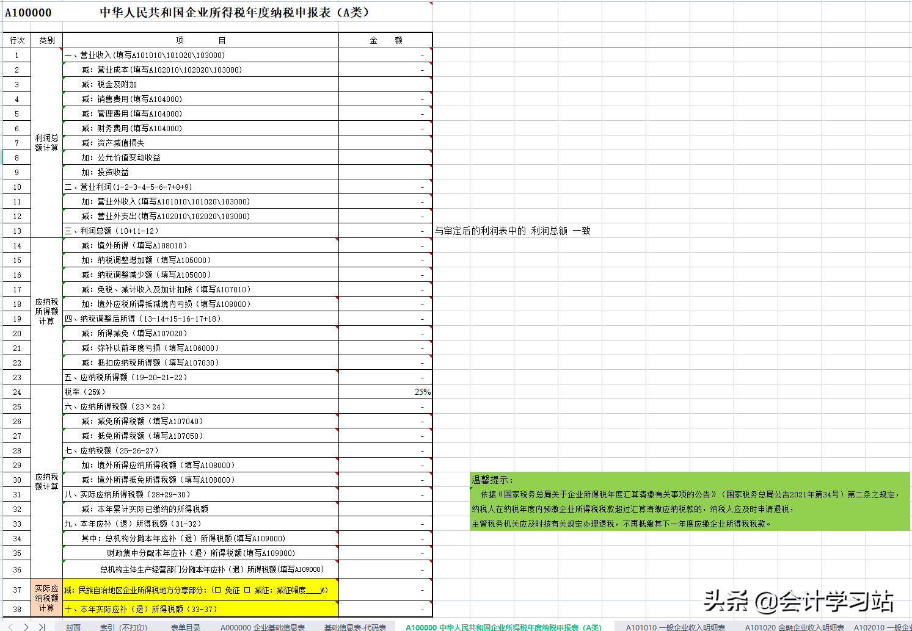Select the 25% tax rate cell in row 24
This screenshot has width=912, height=631.
pyautogui.click(x=385, y=391)
